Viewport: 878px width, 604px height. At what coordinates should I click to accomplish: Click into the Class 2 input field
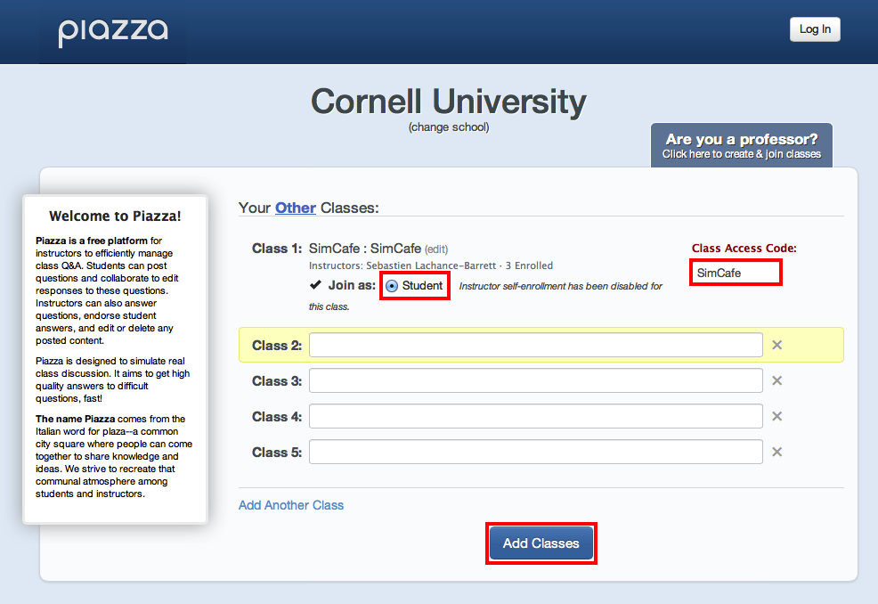536,345
